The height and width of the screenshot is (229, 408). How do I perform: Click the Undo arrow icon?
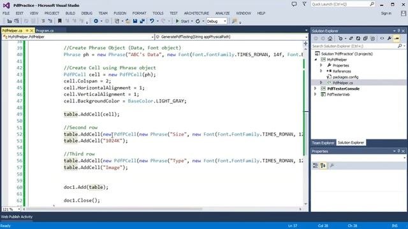[152, 21]
